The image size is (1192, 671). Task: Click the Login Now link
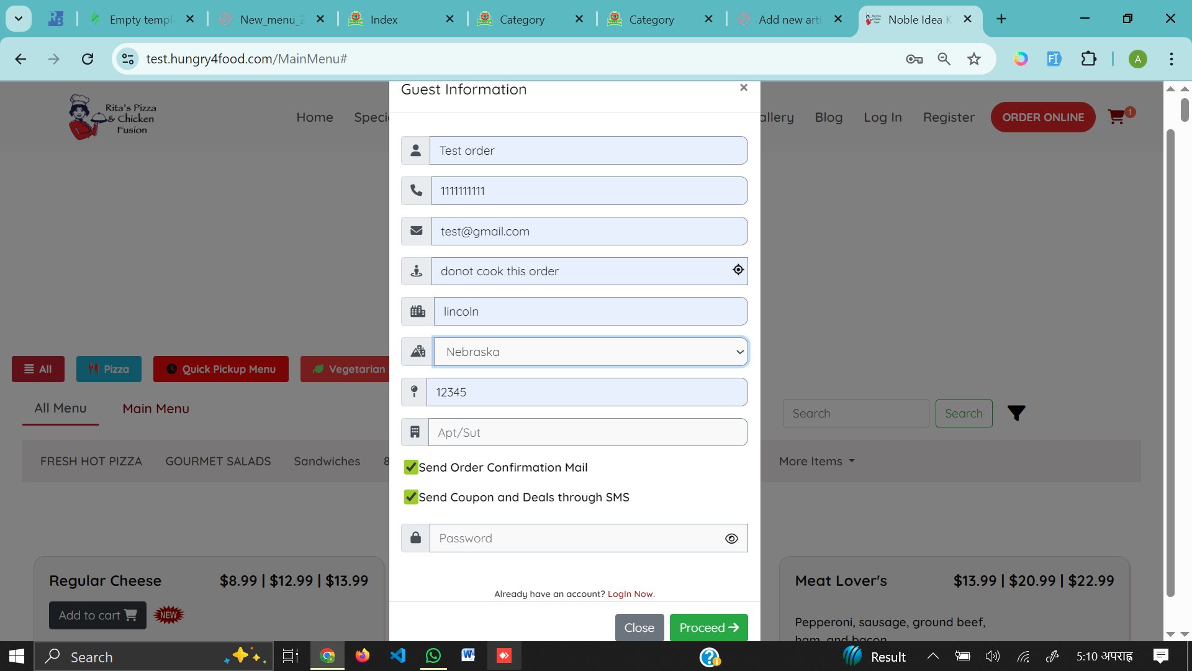pyautogui.click(x=631, y=594)
